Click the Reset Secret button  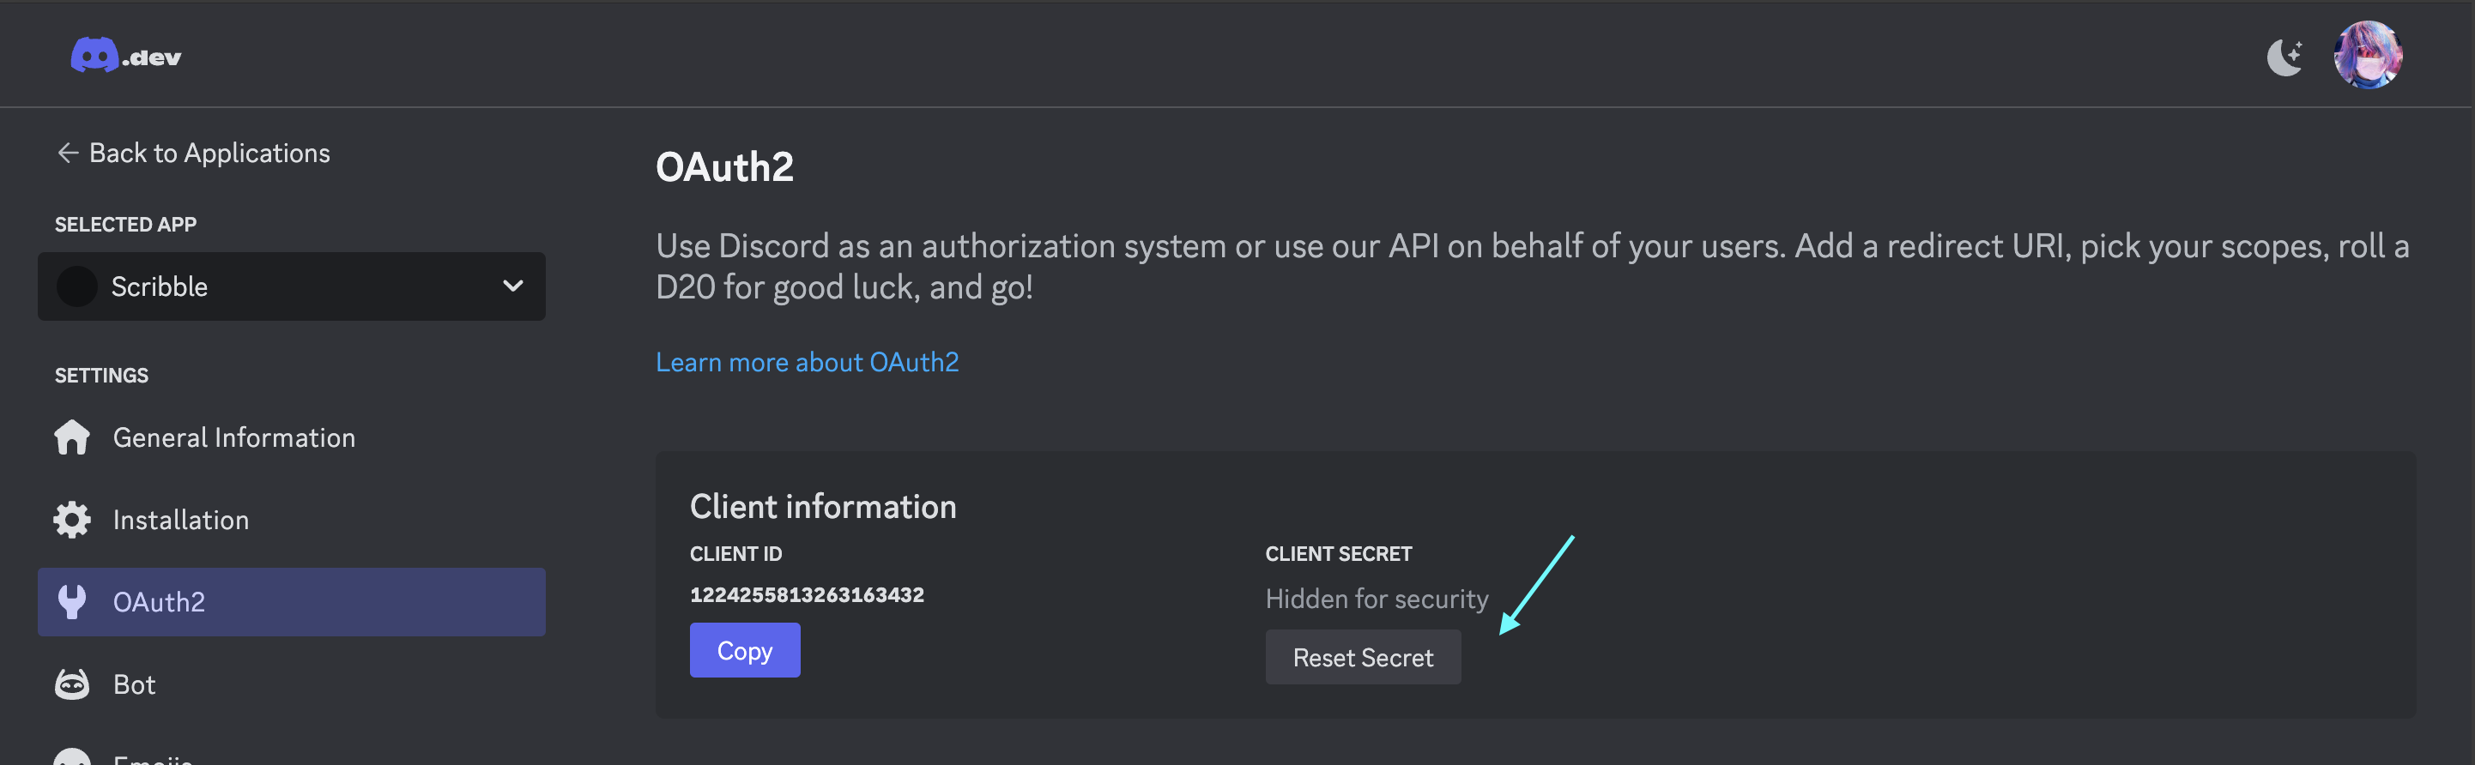(1363, 658)
